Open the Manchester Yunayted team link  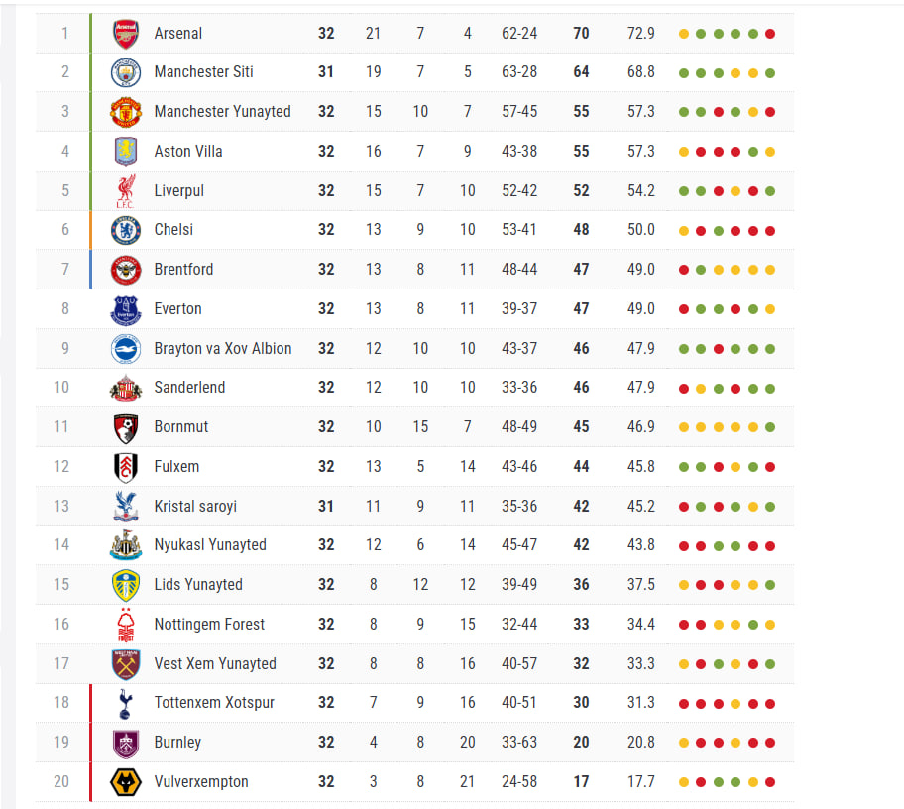point(222,112)
